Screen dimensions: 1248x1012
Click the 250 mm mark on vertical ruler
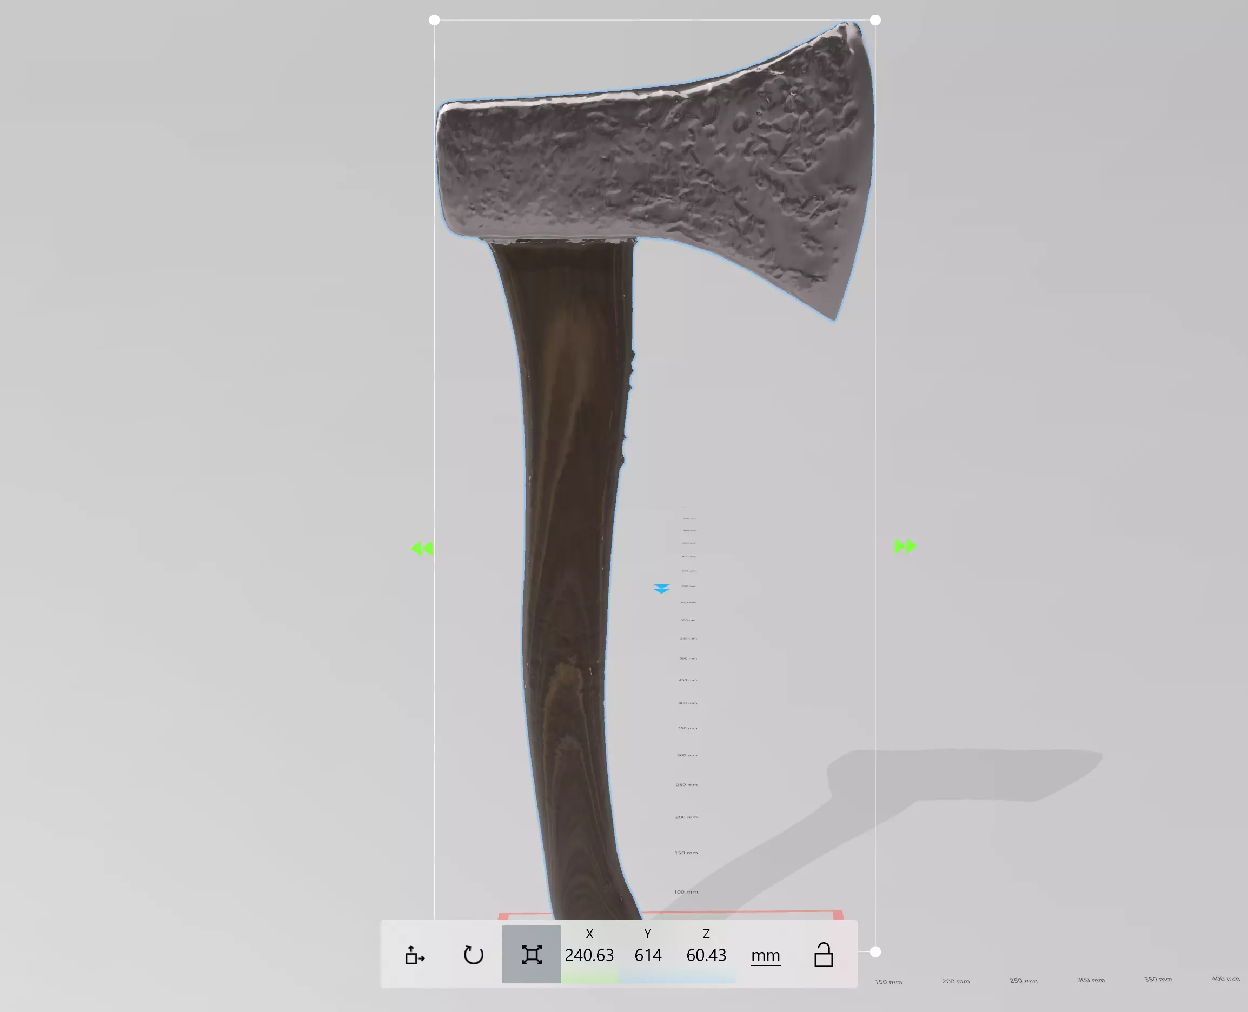click(686, 784)
